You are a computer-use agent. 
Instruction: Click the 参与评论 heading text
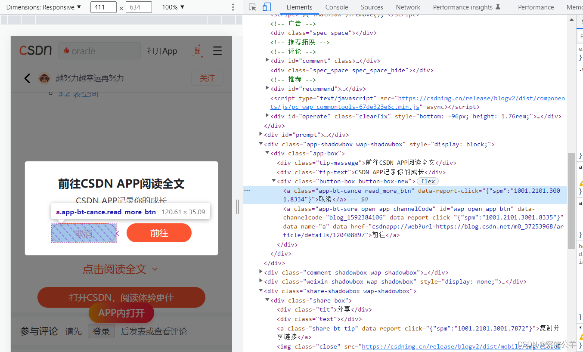coord(39,331)
